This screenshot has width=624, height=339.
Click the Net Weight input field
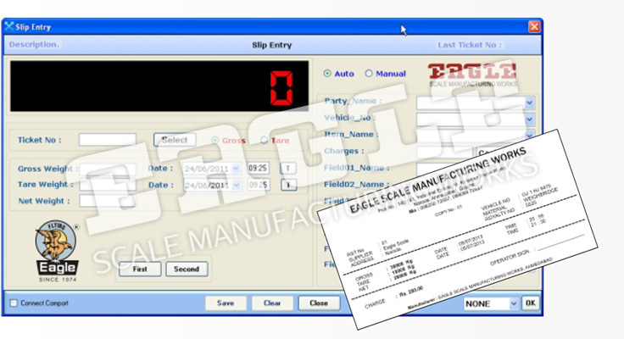(108, 201)
